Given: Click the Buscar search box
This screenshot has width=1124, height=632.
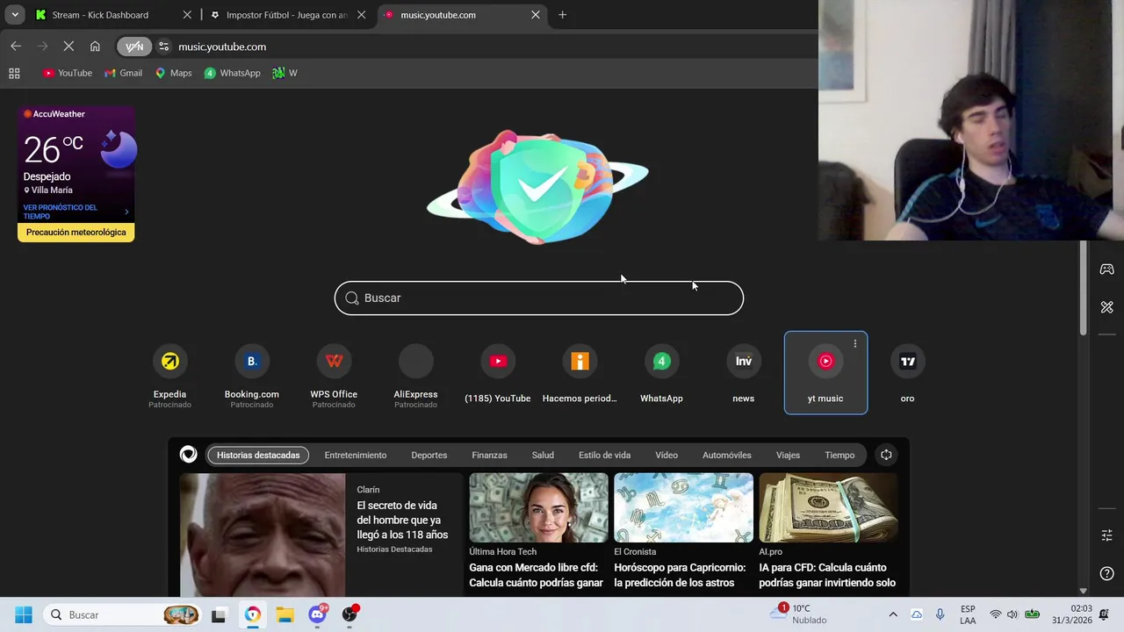Looking at the screenshot, I should pos(538,298).
